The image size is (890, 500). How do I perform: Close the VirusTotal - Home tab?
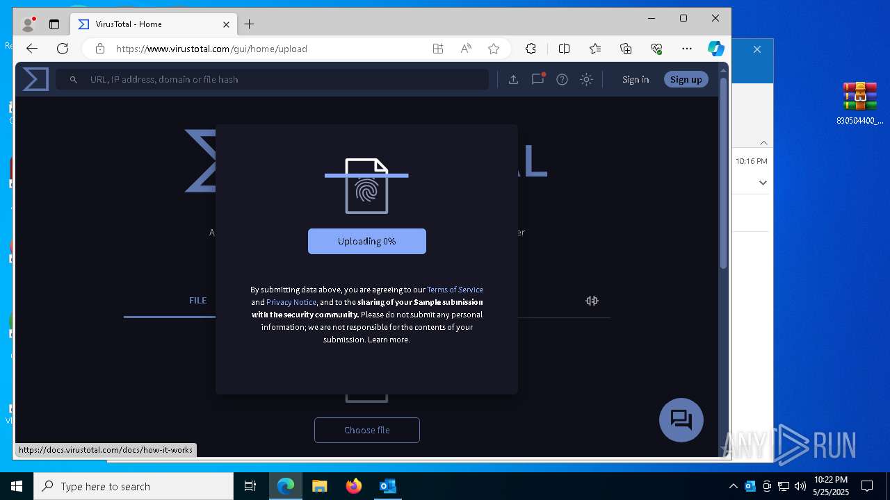pos(226,24)
